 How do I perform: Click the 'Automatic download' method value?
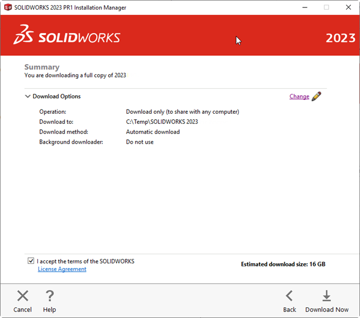[153, 132]
